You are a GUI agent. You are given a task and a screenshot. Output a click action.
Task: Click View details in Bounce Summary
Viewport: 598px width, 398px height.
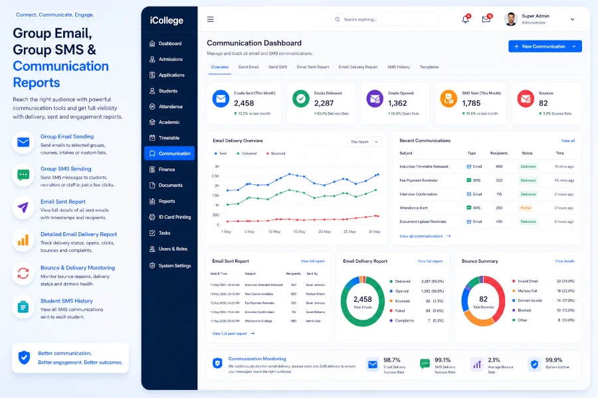(x=565, y=261)
